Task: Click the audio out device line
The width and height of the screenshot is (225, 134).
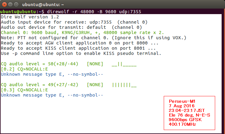Action: [x=71, y=27]
